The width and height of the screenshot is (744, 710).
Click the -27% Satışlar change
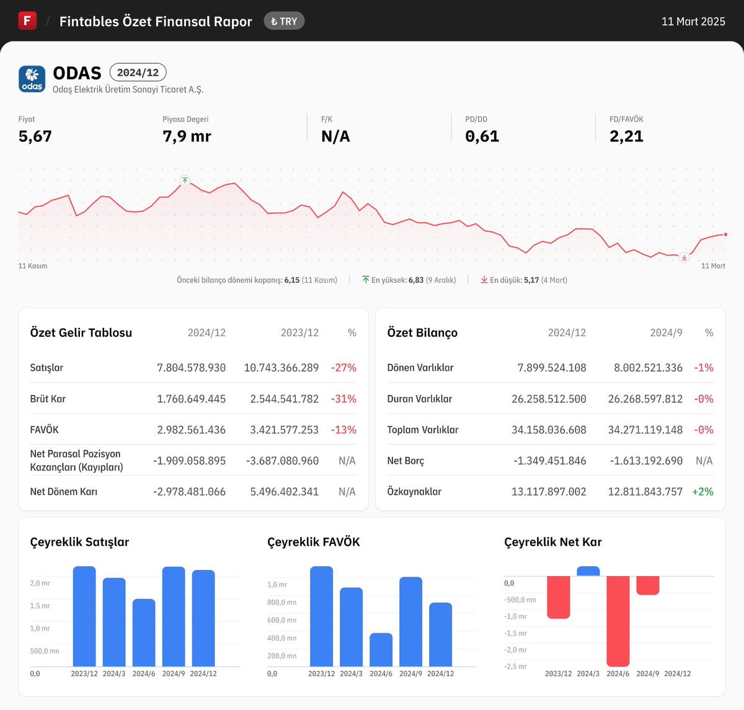[x=343, y=368]
